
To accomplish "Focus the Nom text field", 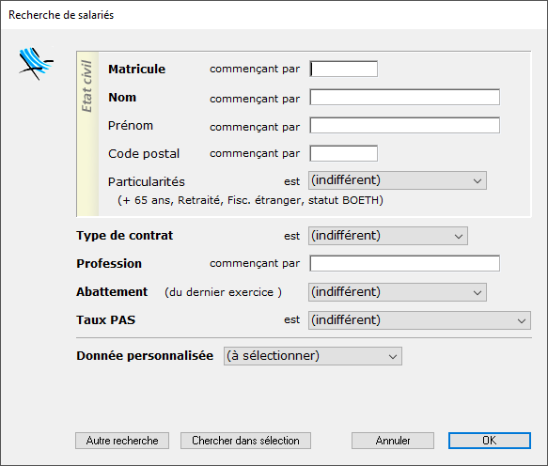I will point(405,97).
